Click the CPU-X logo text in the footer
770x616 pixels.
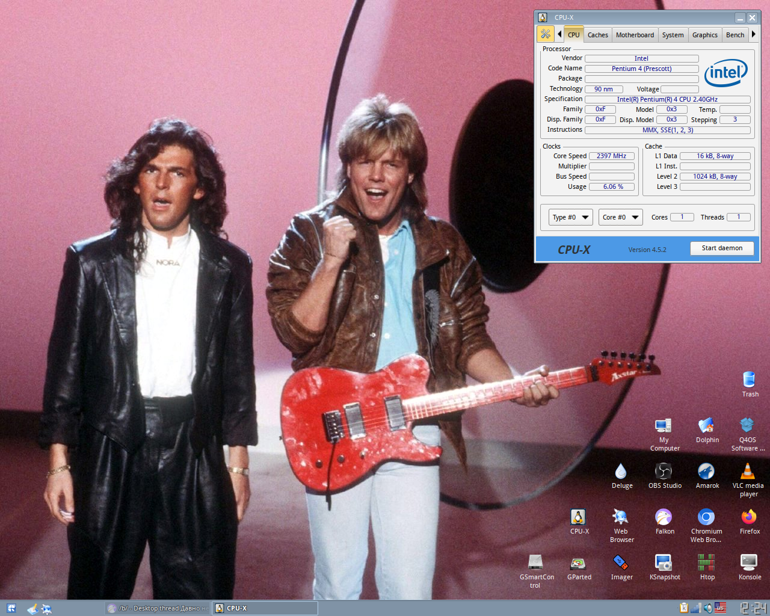[574, 250]
